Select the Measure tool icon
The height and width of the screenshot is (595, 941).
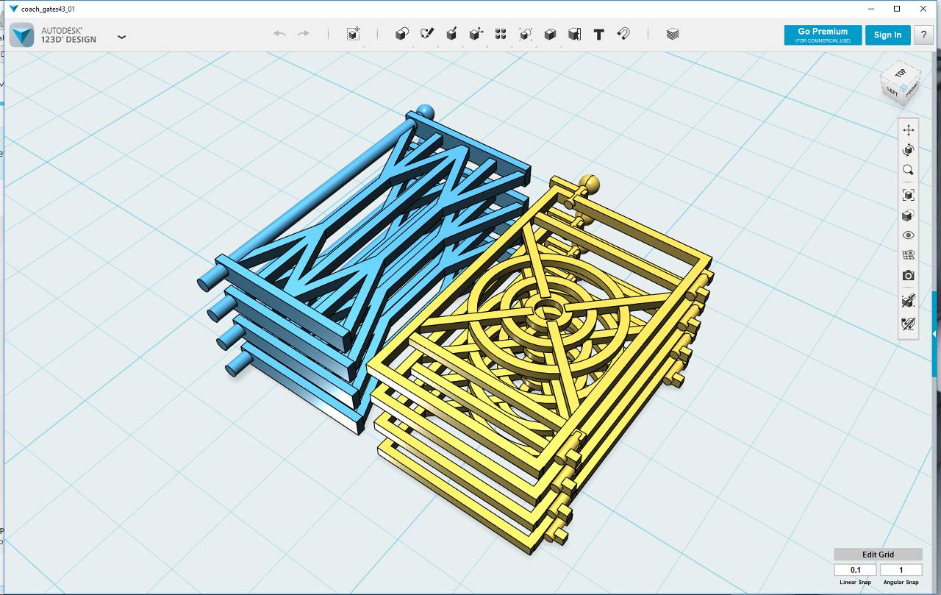(575, 34)
